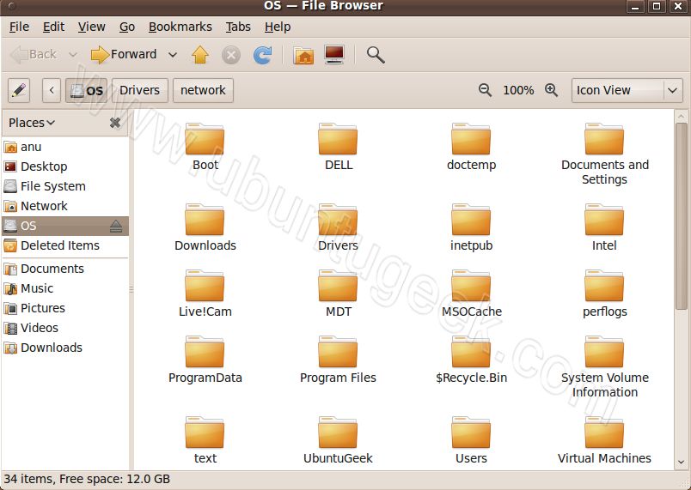Show earlier path buttons with left chevron
This screenshot has width=691, height=490.
[52, 91]
